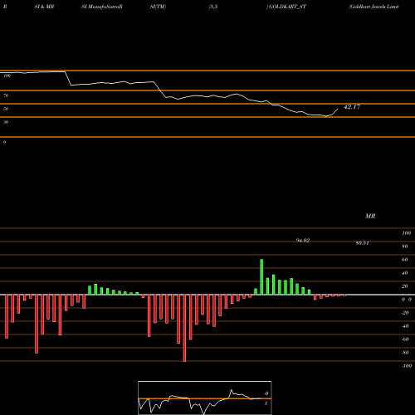Click the MR axis label -40
This screenshot has width=415, height=415.
point(405,326)
